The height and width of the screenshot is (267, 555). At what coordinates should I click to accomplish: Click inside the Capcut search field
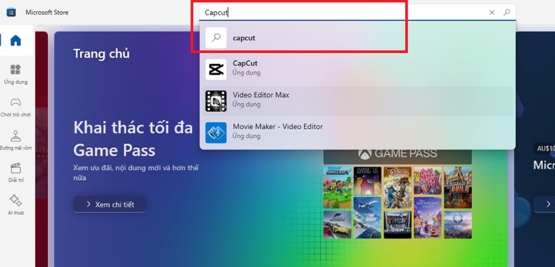pyautogui.click(x=341, y=12)
